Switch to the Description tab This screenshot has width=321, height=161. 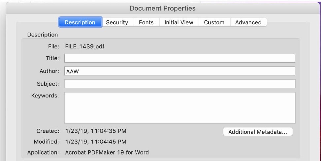80,22
